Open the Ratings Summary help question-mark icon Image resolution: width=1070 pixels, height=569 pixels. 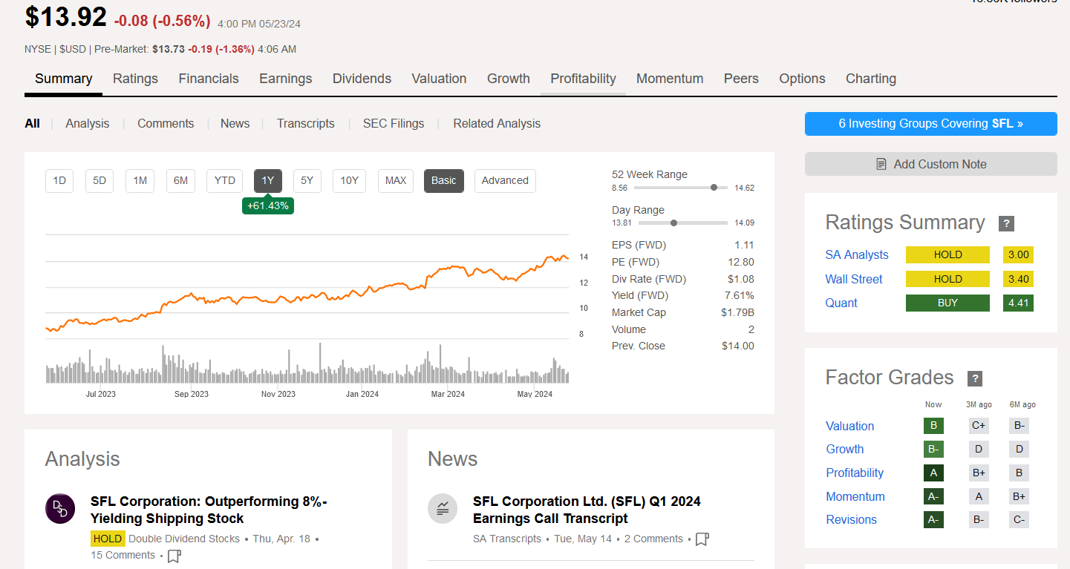click(1006, 223)
